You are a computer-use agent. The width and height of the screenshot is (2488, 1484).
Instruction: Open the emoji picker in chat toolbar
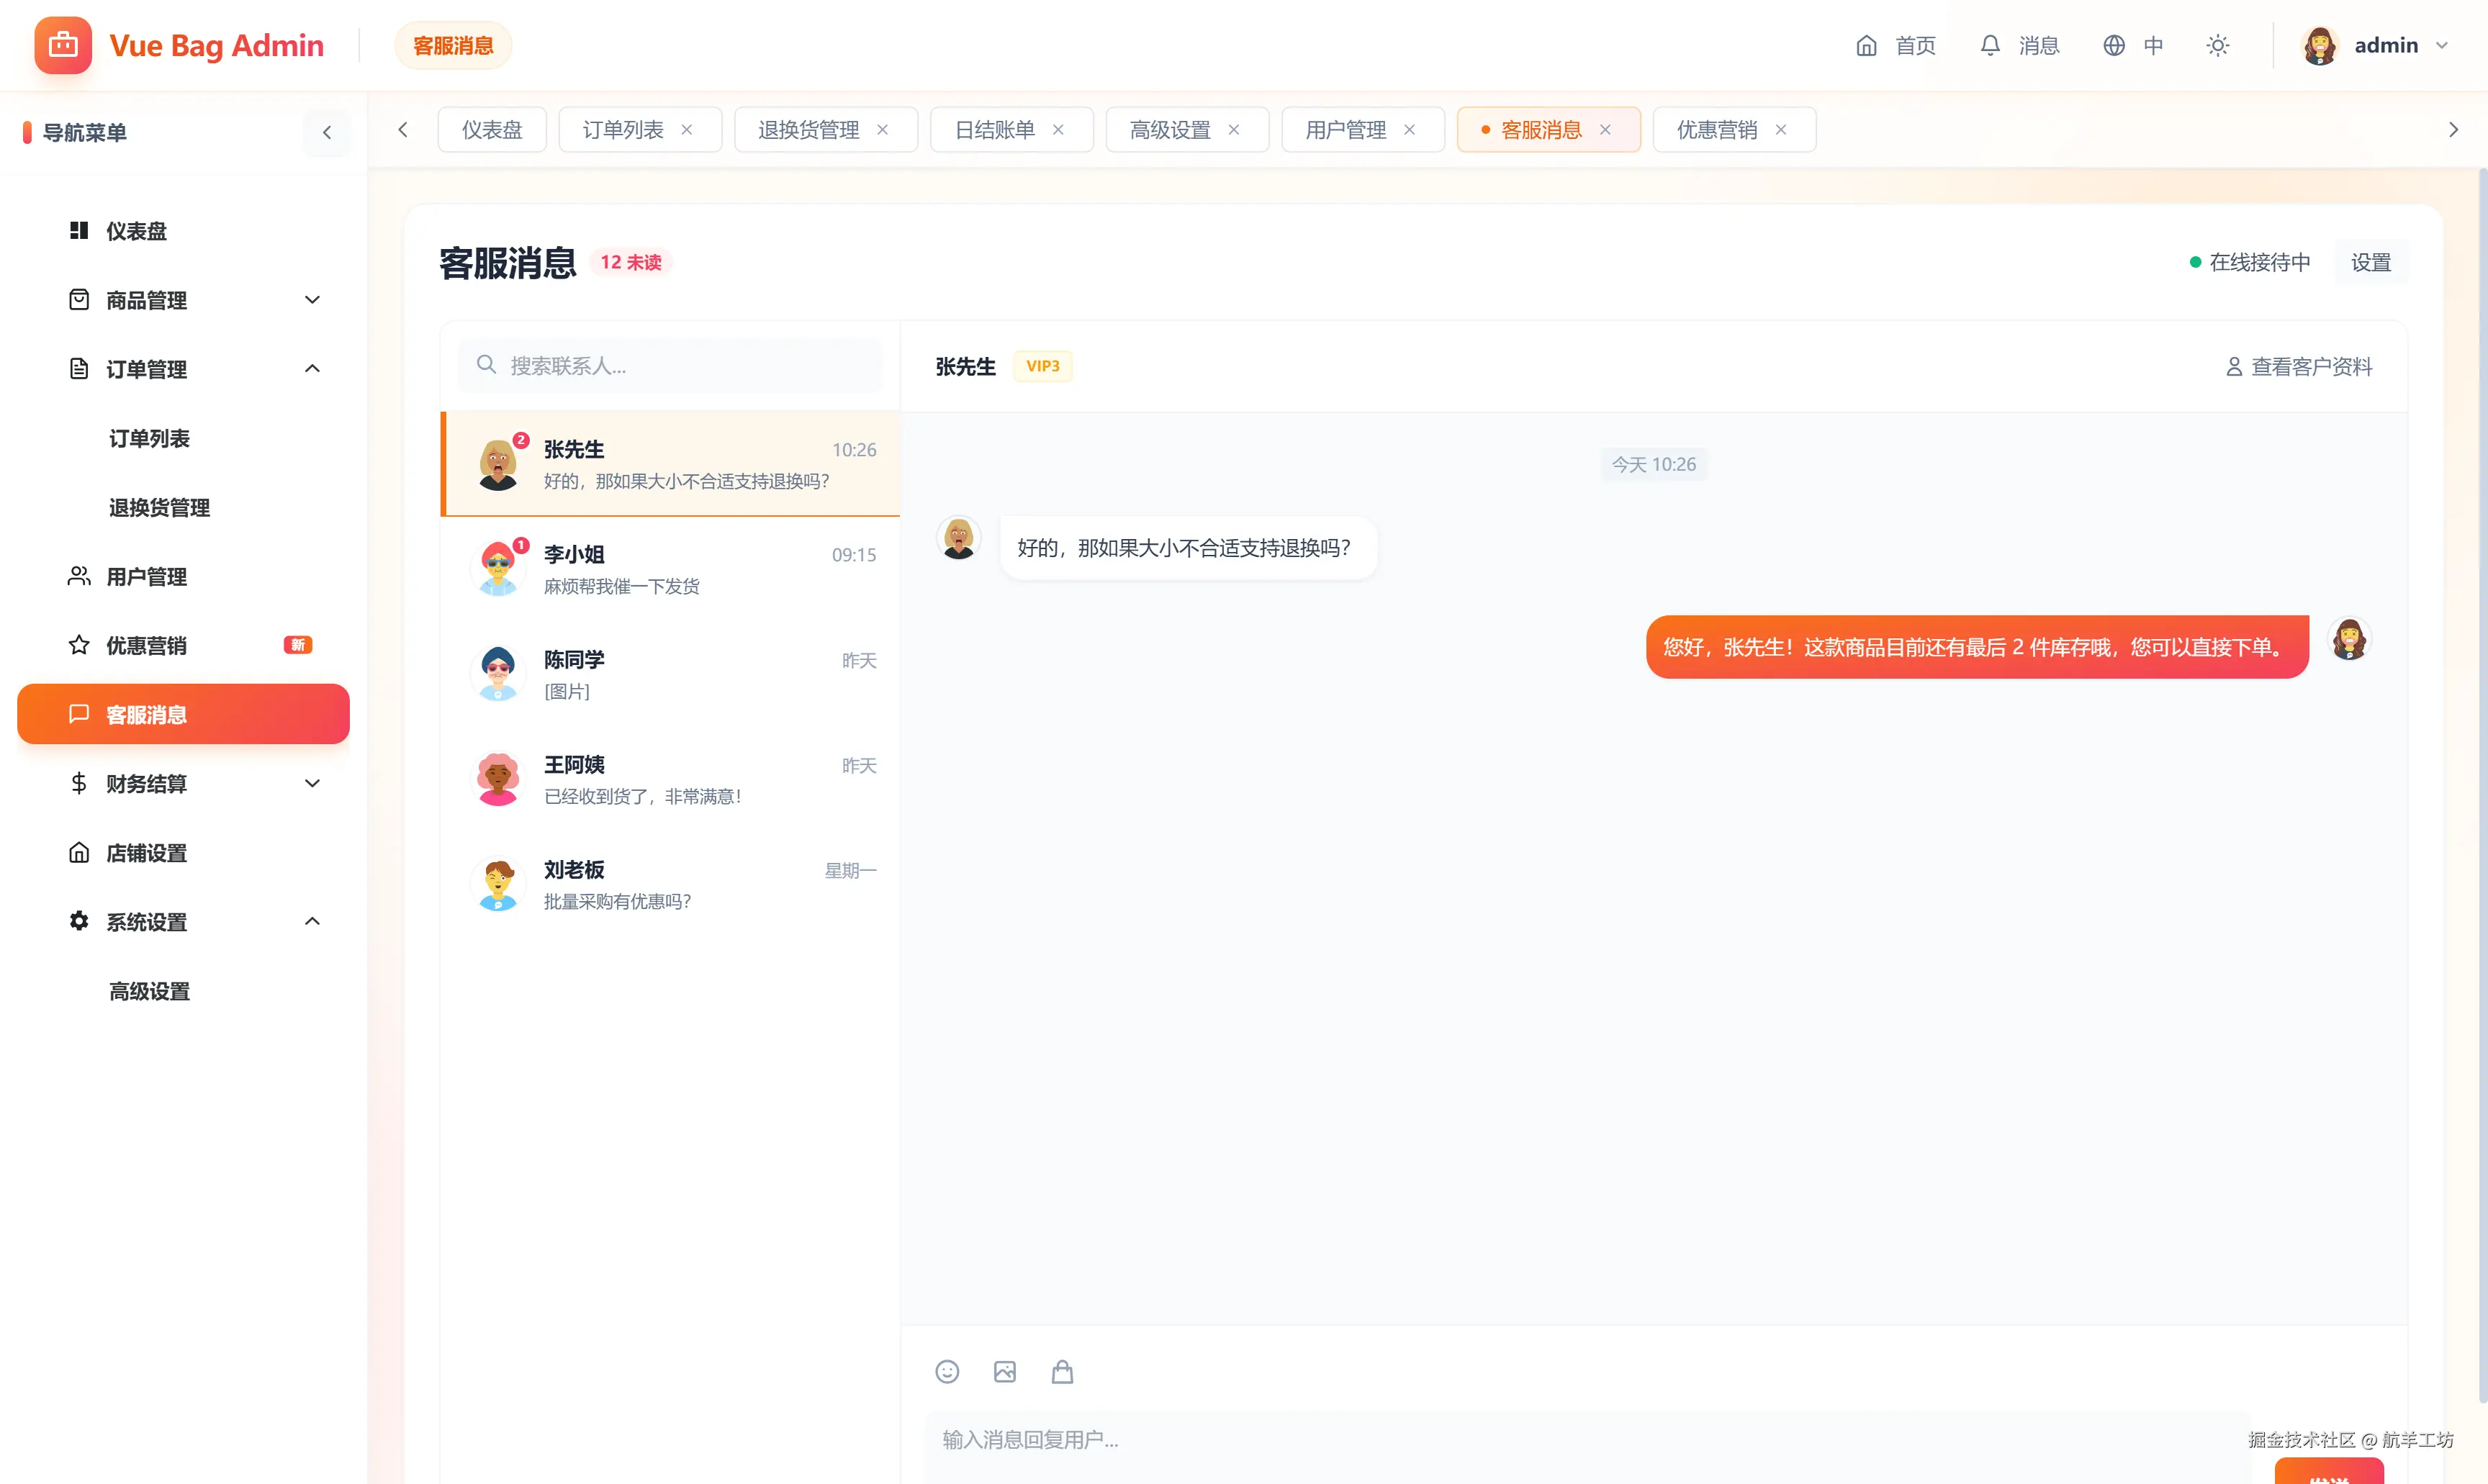pyautogui.click(x=947, y=1371)
